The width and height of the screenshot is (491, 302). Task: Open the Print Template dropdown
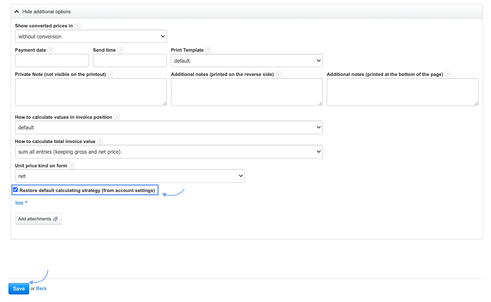[247, 60]
